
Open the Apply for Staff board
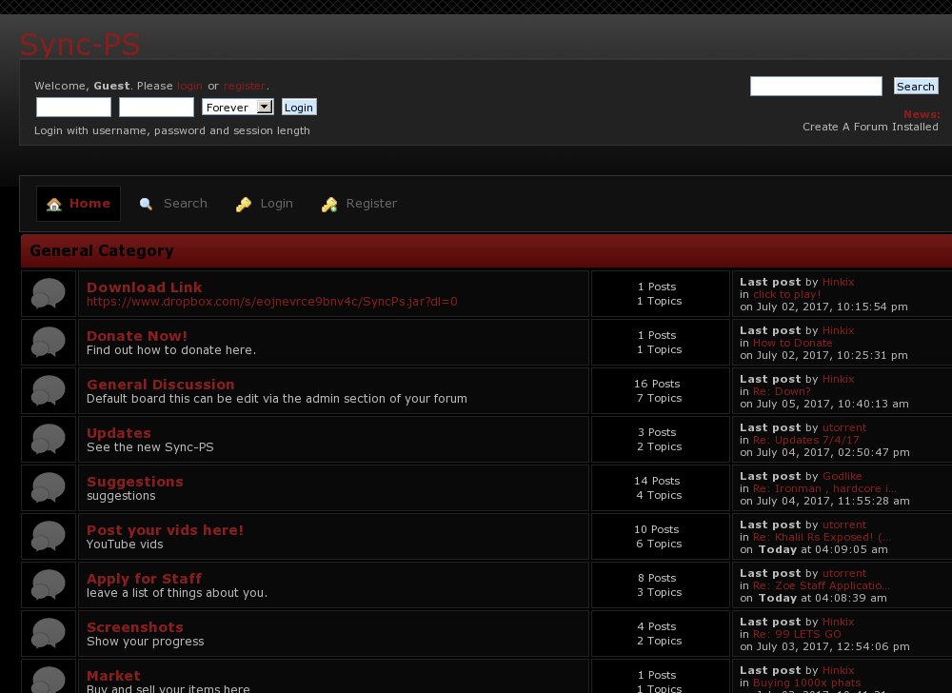click(x=144, y=579)
